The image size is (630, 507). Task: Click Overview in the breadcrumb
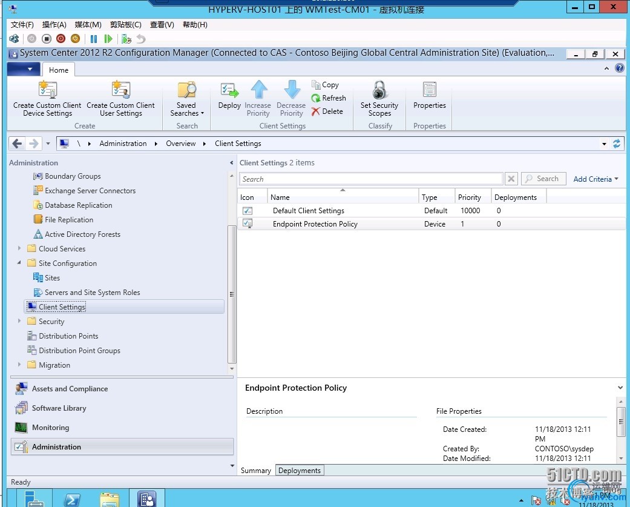(181, 144)
